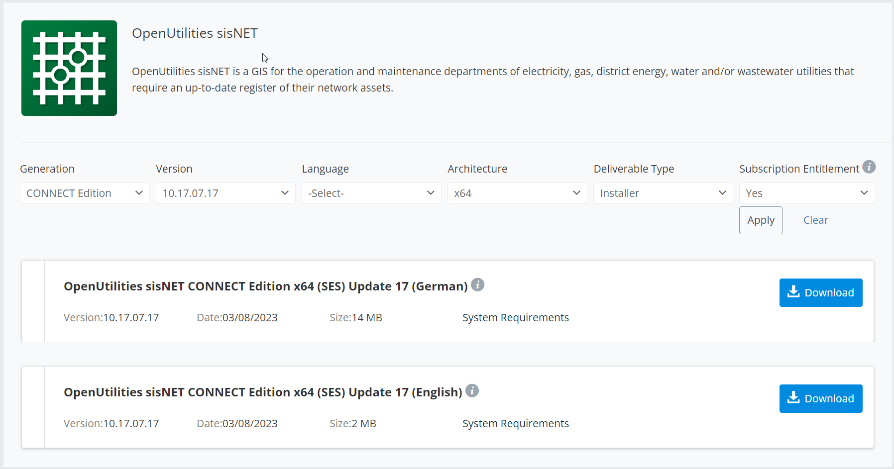894x469 pixels.
Task: Click the OpenUtilities sisNET product logo
Action: click(x=69, y=68)
